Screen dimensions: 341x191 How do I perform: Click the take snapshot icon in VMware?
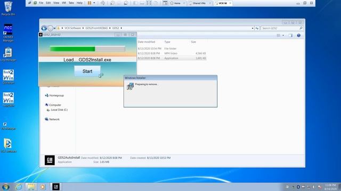(x=112, y=3)
